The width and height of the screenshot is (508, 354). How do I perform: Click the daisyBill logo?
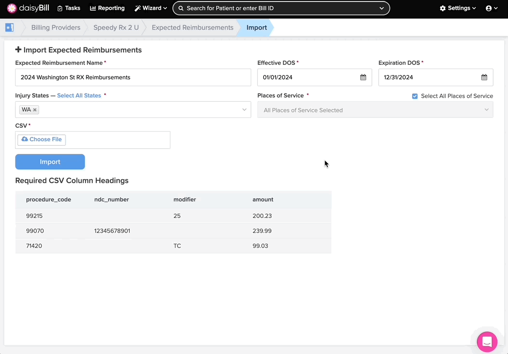[28, 8]
